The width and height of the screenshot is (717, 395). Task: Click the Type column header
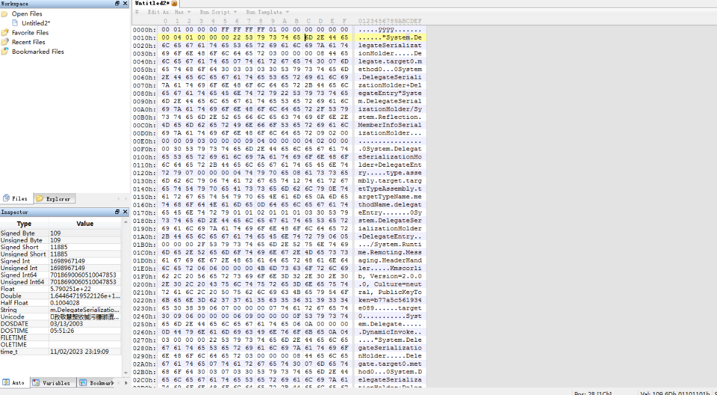tap(24, 223)
